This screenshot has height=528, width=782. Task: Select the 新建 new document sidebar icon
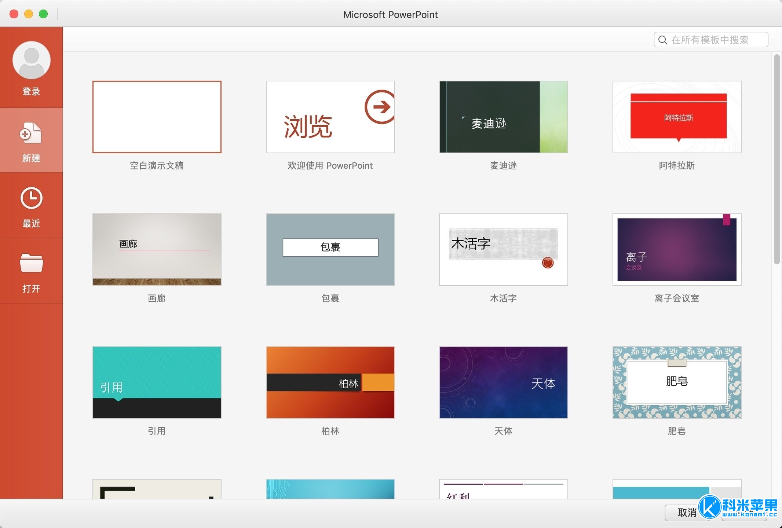click(31, 133)
